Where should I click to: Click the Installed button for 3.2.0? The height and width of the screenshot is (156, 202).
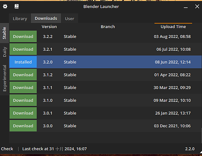[23, 62]
